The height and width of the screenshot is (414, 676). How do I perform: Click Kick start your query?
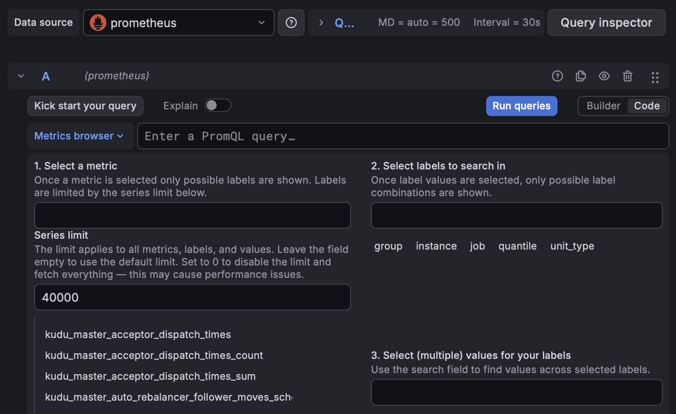point(86,106)
